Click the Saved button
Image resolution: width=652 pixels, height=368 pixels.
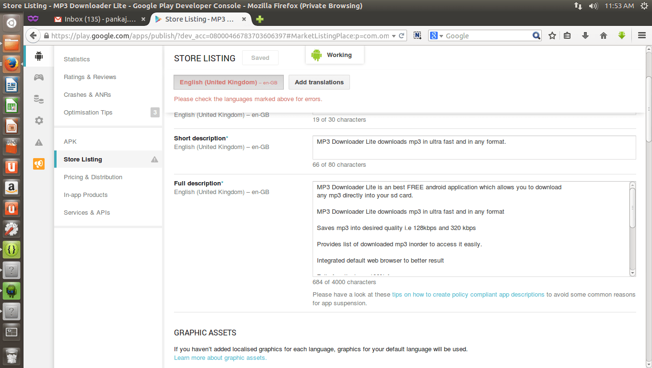click(x=260, y=58)
